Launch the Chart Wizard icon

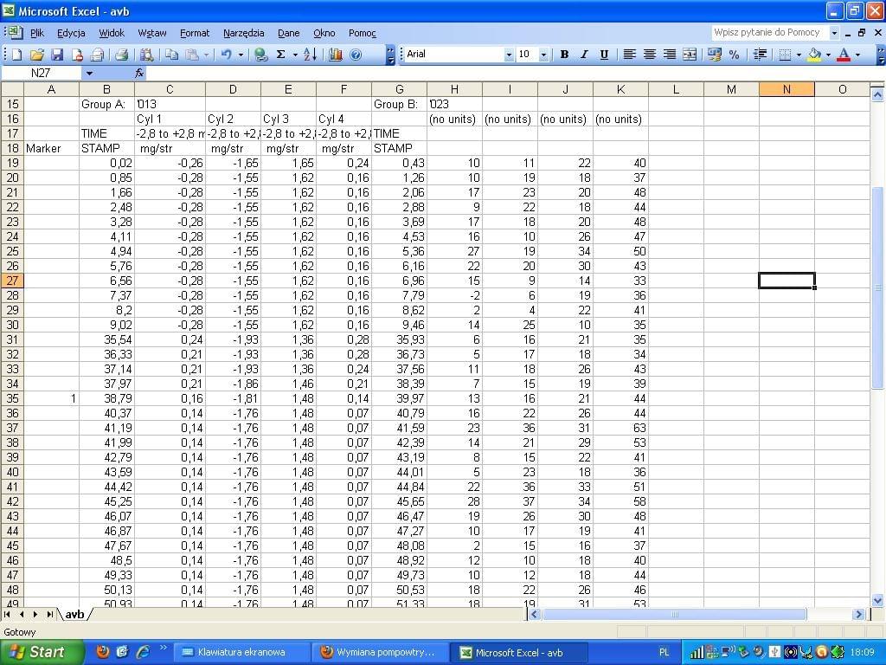click(x=336, y=55)
